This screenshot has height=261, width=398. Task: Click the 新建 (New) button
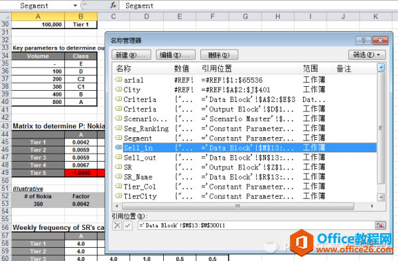click(131, 55)
